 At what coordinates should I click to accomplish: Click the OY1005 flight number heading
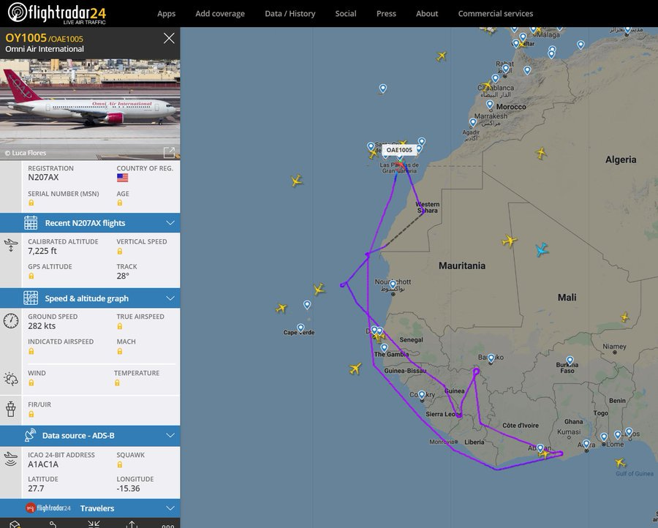(x=26, y=38)
